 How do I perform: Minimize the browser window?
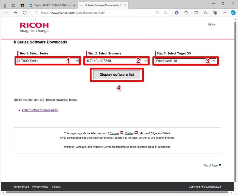pos(214,3)
